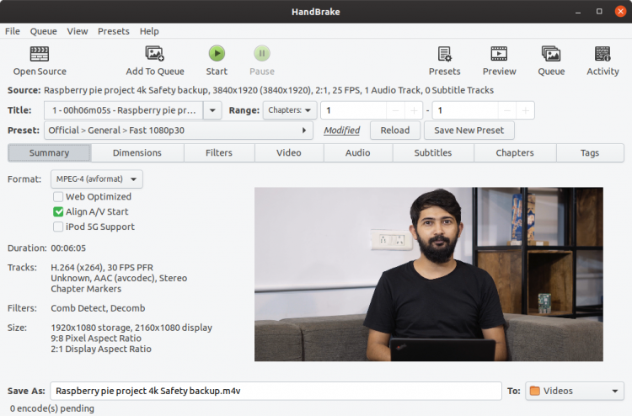The height and width of the screenshot is (416, 632).
Task: Open the Activity log icon
Action: [x=603, y=54]
